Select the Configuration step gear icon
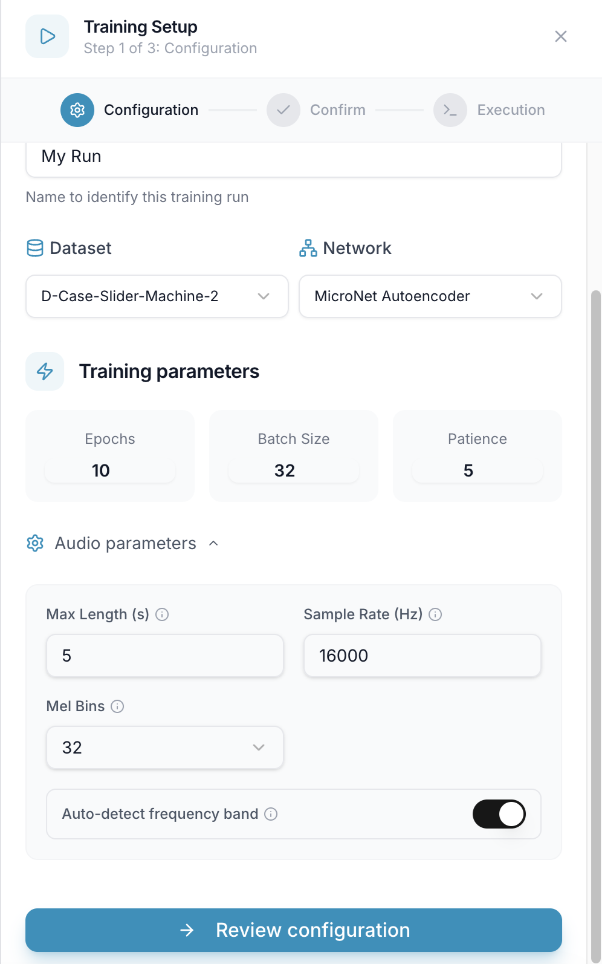602x964 pixels. pyautogui.click(x=77, y=110)
